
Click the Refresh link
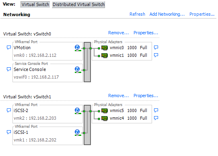coord(137,14)
